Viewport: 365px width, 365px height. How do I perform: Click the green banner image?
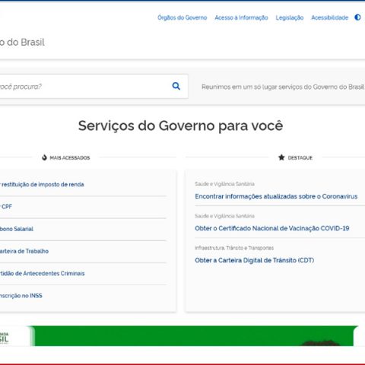coord(192,336)
